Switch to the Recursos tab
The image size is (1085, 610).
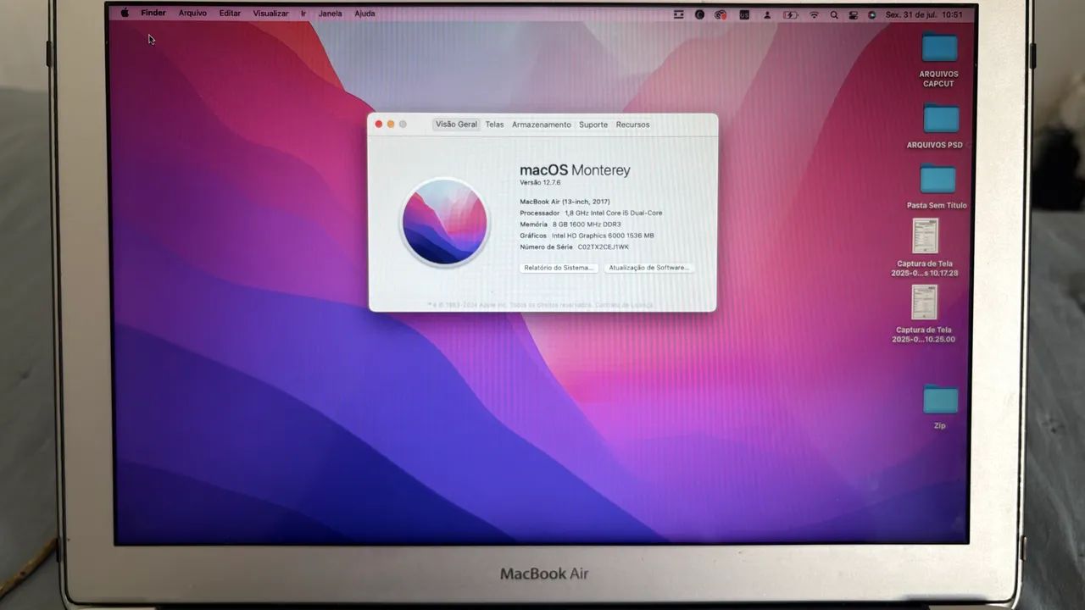click(x=632, y=125)
